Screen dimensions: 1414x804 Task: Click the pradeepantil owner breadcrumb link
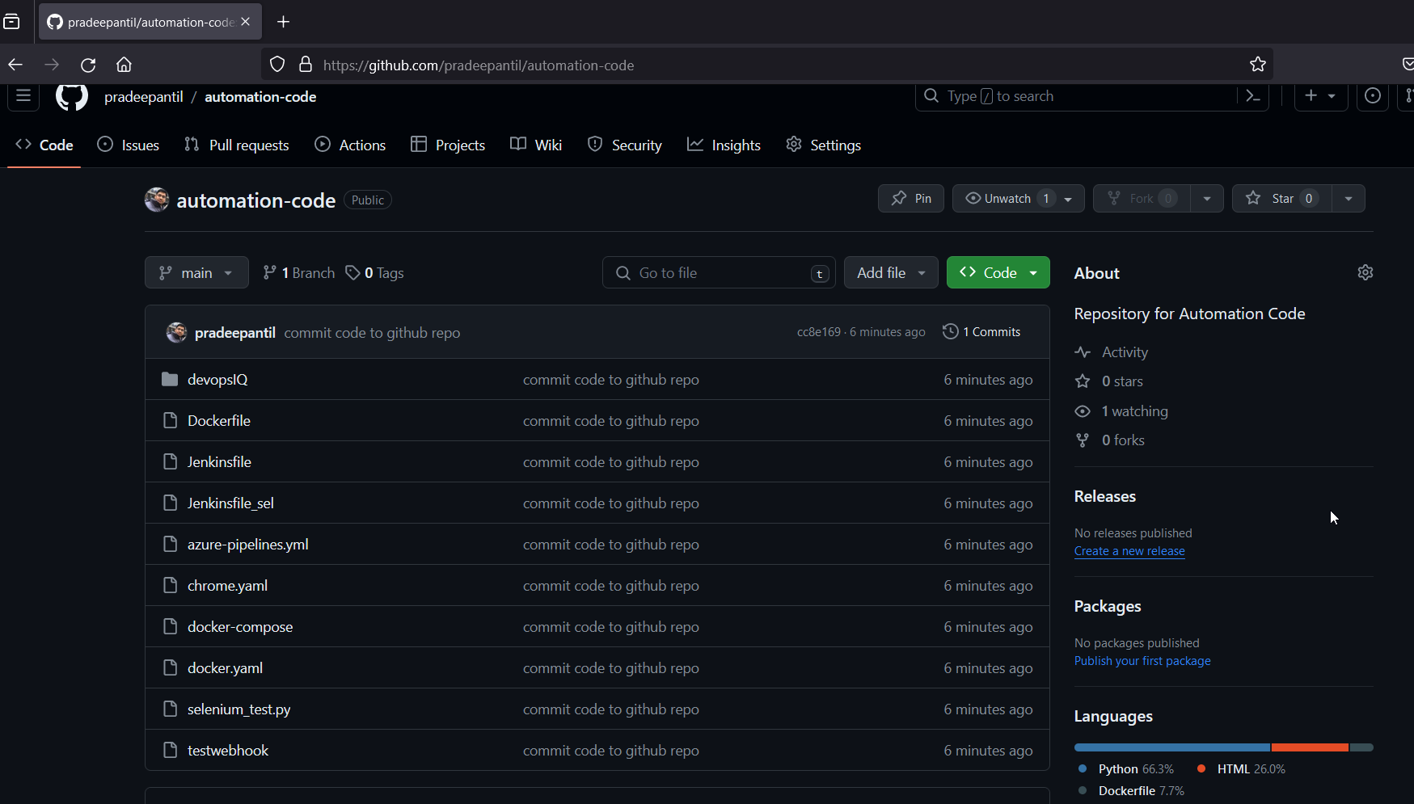[144, 96]
